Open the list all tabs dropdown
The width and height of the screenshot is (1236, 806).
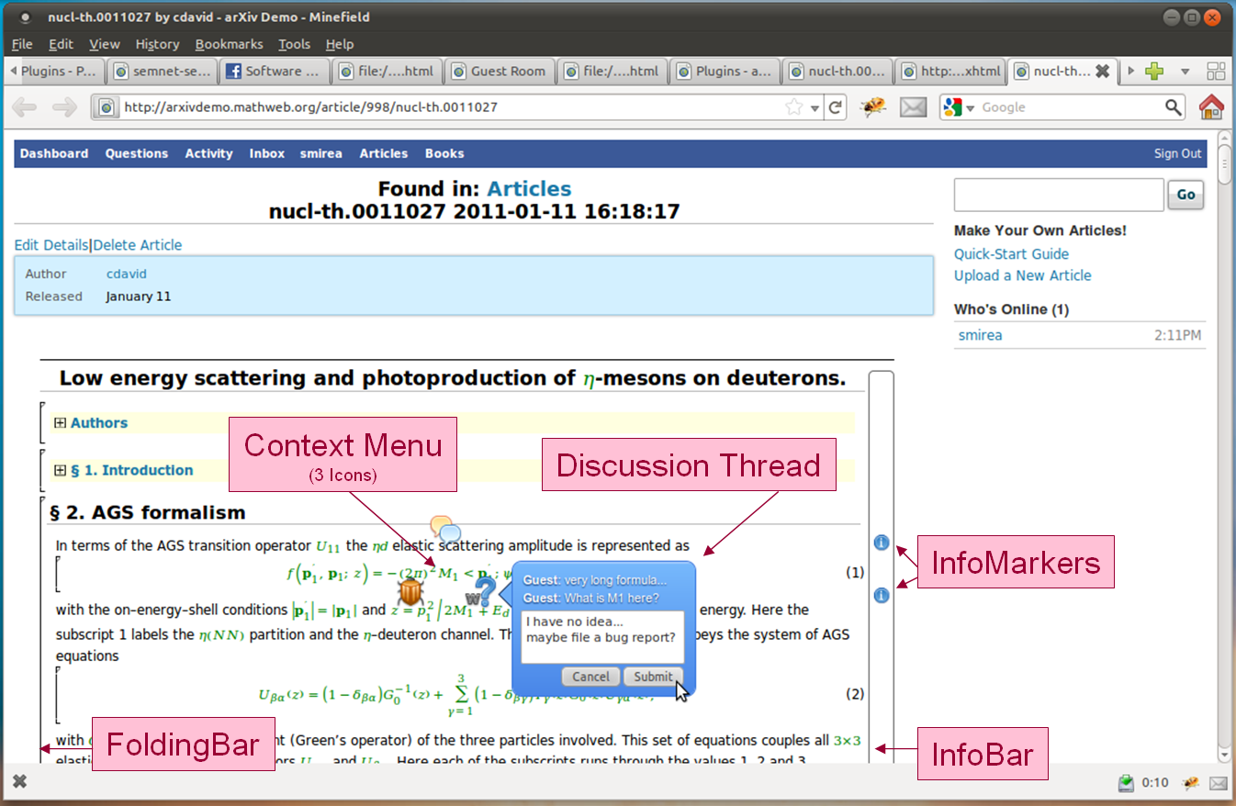[x=1185, y=71]
